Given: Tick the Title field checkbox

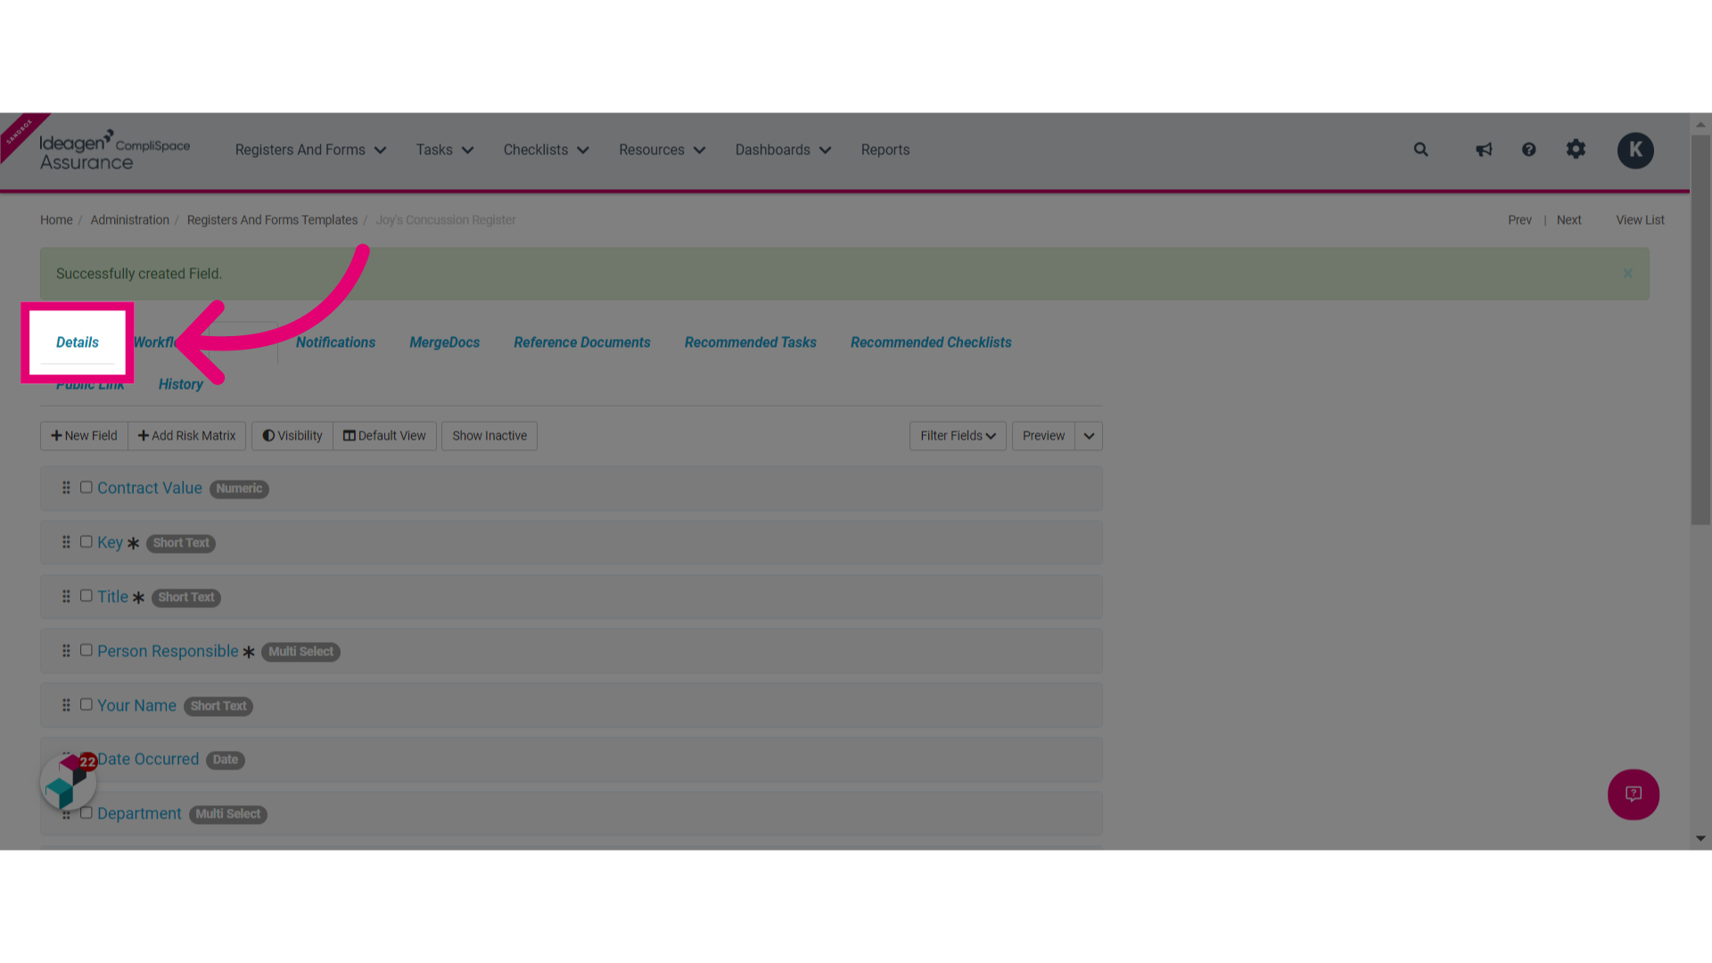Looking at the screenshot, I should click(x=86, y=596).
